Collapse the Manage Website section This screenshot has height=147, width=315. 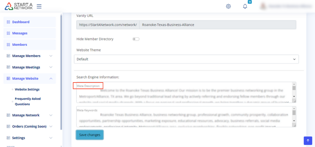coord(51,79)
